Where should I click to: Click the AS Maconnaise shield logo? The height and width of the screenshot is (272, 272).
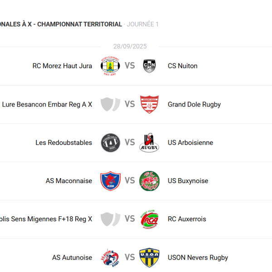click(x=110, y=181)
